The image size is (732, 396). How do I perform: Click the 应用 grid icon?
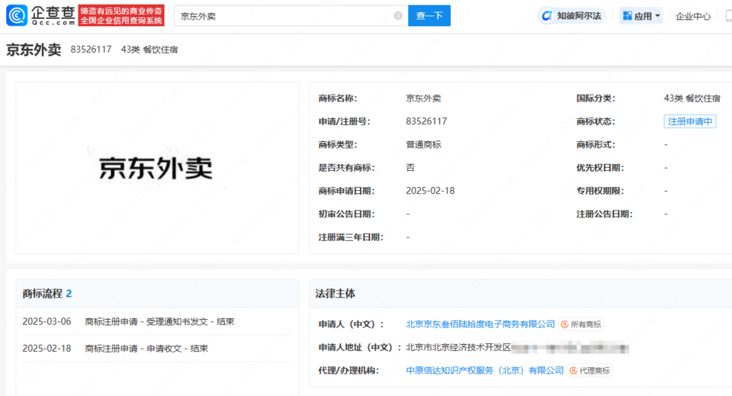pyautogui.click(x=627, y=16)
